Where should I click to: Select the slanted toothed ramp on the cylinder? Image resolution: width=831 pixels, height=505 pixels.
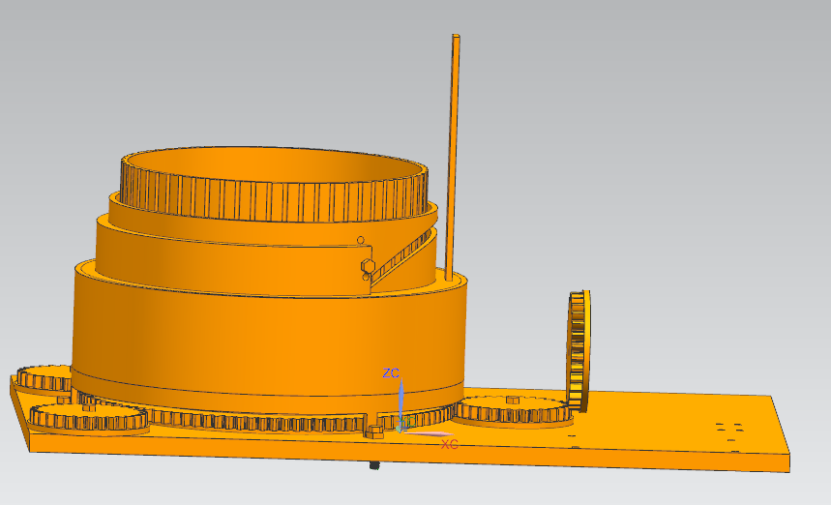[x=403, y=256]
